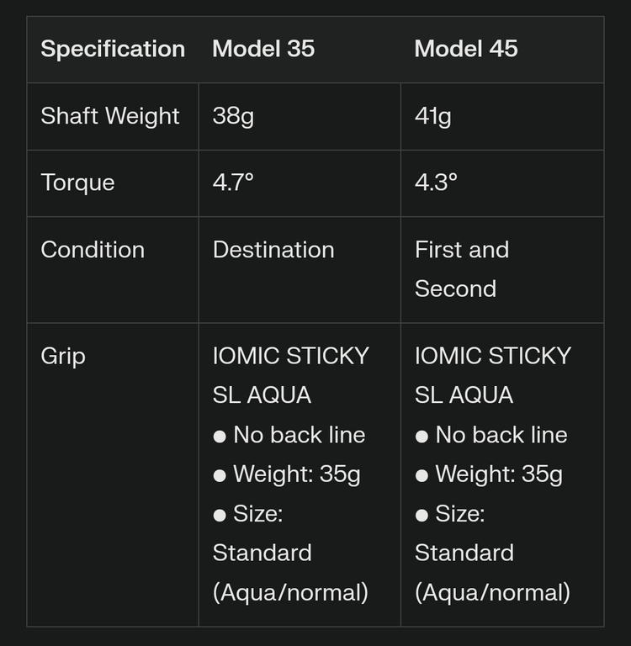Image resolution: width=631 pixels, height=646 pixels.
Task: Click the Specification column header
Action: tap(113, 49)
